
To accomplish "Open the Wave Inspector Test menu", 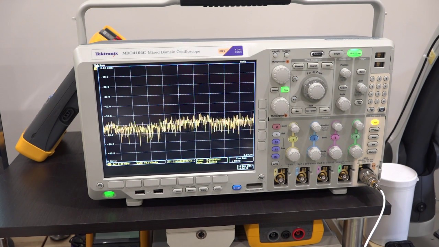I will 327,65.
